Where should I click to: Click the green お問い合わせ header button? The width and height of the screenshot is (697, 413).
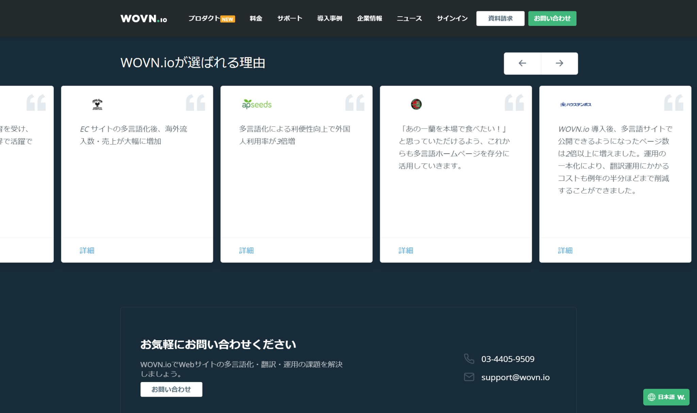[552, 18]
